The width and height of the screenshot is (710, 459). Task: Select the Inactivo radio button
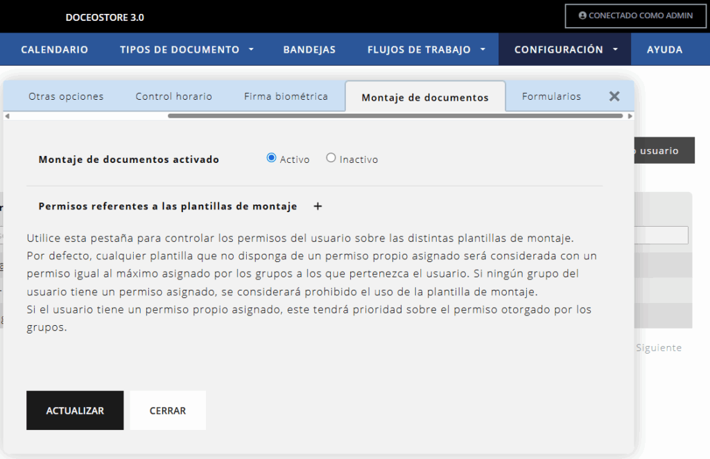point(331,158)
